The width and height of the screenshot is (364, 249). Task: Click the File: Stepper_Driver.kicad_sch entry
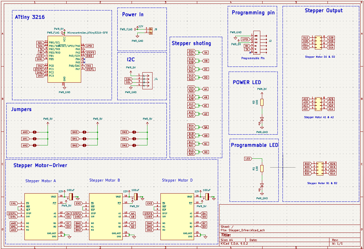[243, 230]
